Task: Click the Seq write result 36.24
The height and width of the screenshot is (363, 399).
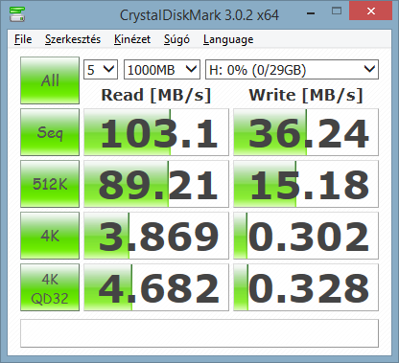Action: tap(306, 132)
